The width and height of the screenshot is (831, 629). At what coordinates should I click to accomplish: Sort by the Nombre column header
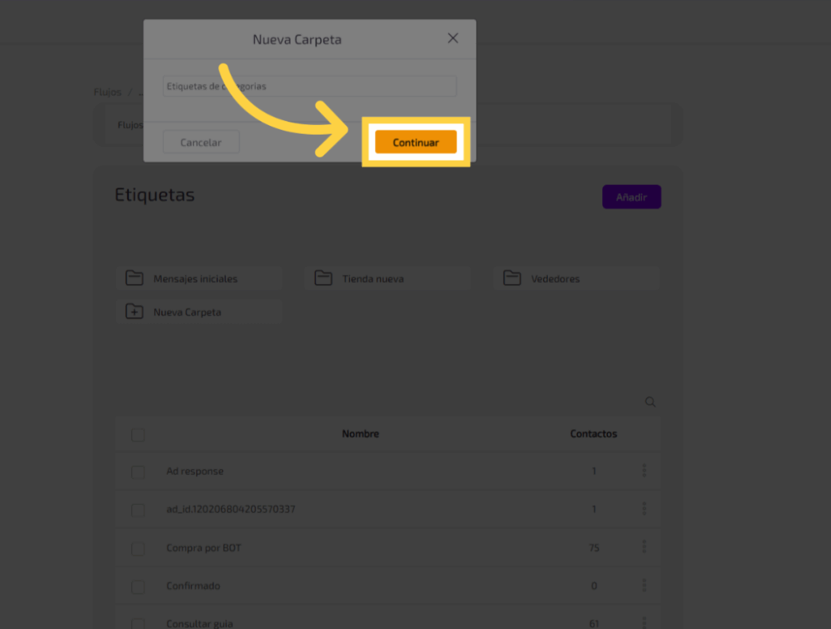click(x=360, y=434)
